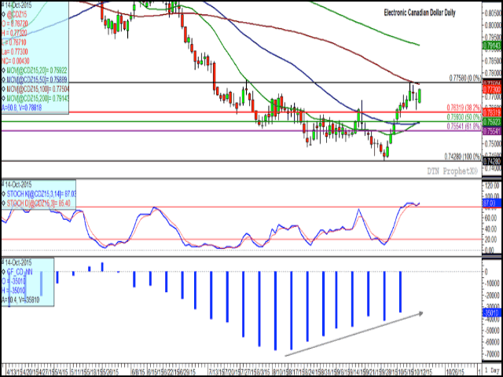Click diamond marker beside MOV[@CDZ15,20] entry
This screenshot has height=377, width=503.
[3, 69]
